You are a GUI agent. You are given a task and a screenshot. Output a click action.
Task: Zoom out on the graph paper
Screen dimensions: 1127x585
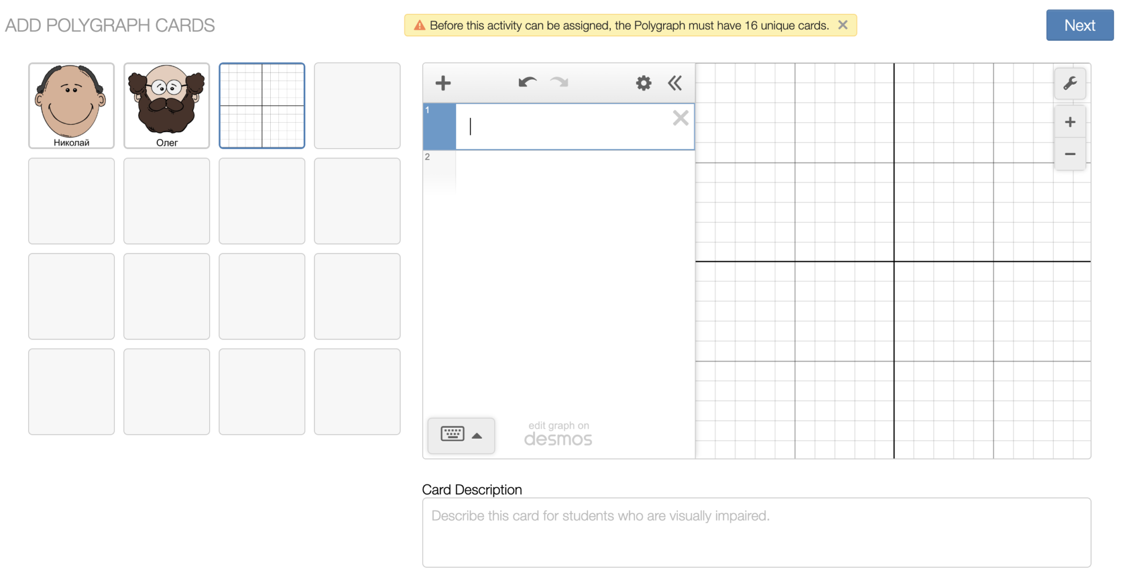point(1070,154)
